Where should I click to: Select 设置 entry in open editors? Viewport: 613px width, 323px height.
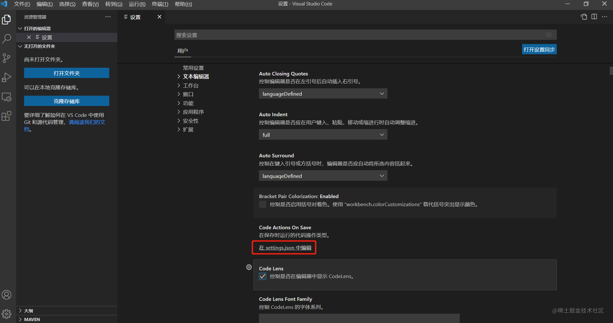pyautogui.click(x=67, y=37)
